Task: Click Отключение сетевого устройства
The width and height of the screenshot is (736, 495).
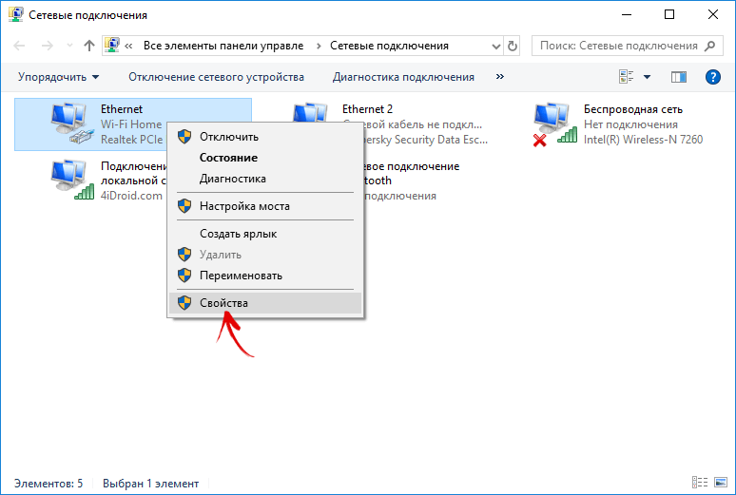Action: (x=217, y=77)
